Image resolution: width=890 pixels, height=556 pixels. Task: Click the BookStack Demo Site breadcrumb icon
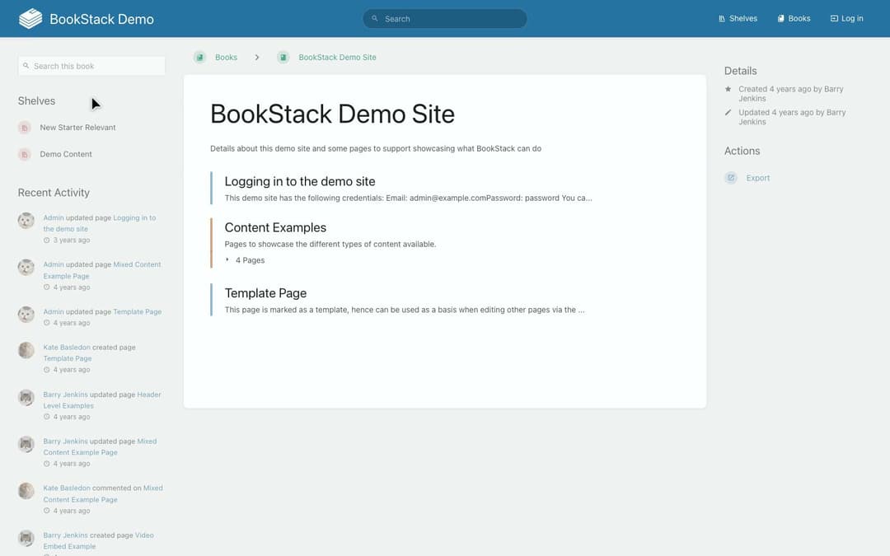click(283, 58)
